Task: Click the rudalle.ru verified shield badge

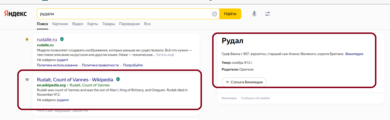Action: point(62,40)
